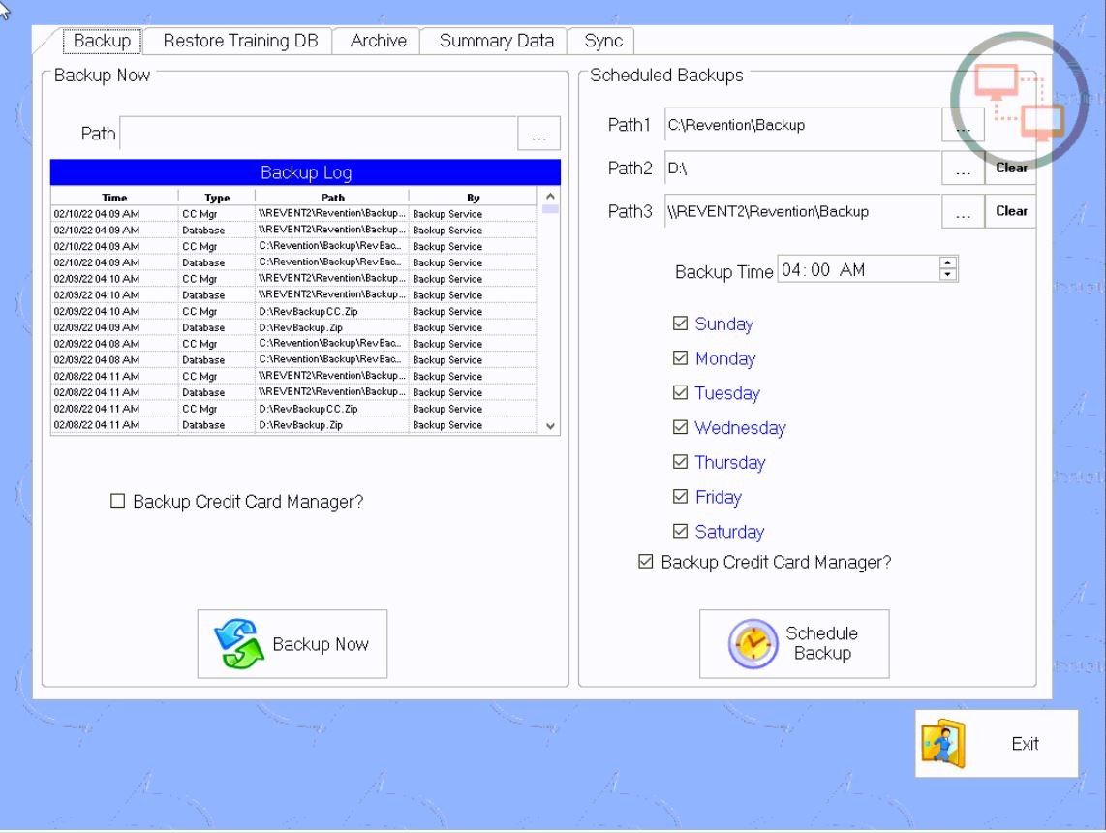The image size is (1106, 833).
Task: Click the Path column header in Backup Log
Action: [x=332, y=198]
